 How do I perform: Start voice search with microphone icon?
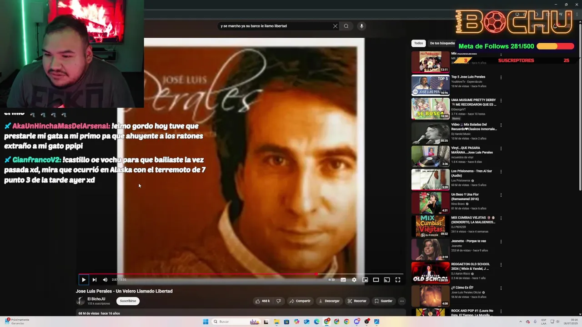click(x=361, y=26)
